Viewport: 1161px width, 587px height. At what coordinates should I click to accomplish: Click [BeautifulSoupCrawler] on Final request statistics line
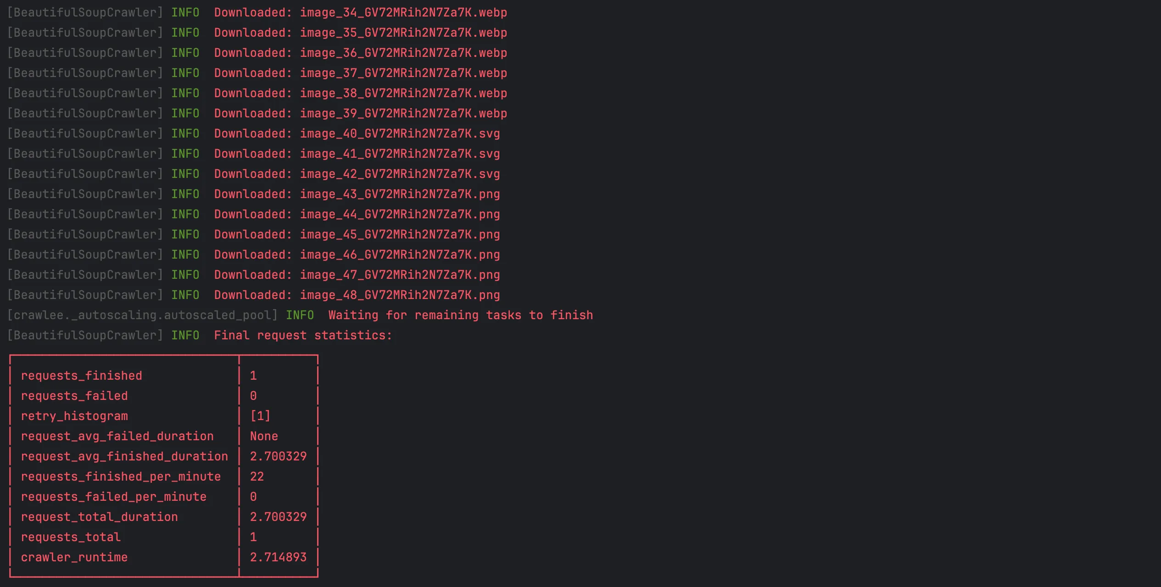pos(85,335)
